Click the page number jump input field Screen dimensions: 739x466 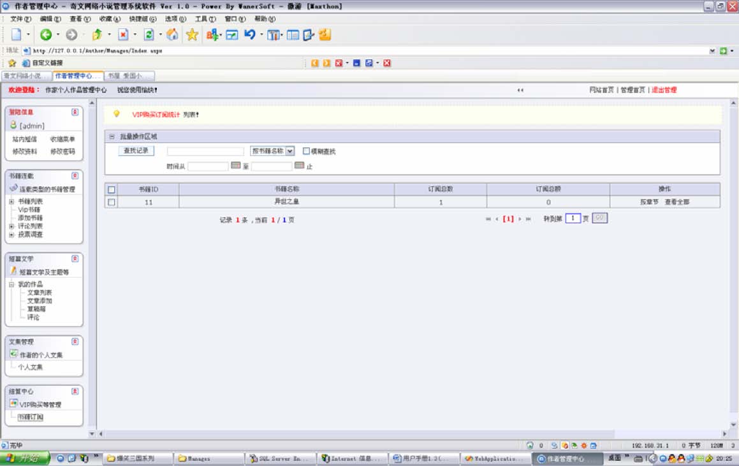[x=573, y=218]
